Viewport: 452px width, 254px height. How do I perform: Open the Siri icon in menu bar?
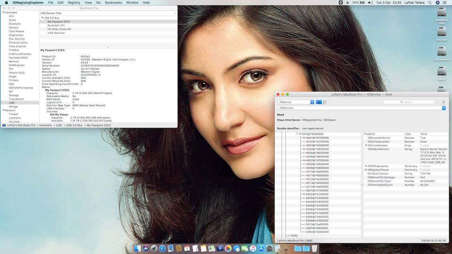point(437,2)
